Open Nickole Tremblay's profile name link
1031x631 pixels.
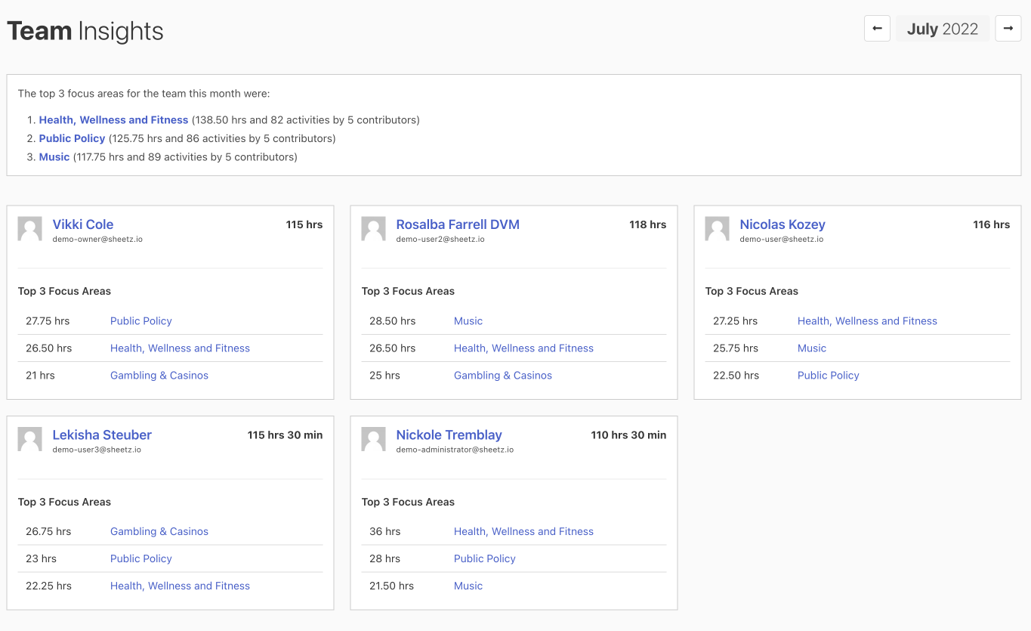(x=449, y=435)
